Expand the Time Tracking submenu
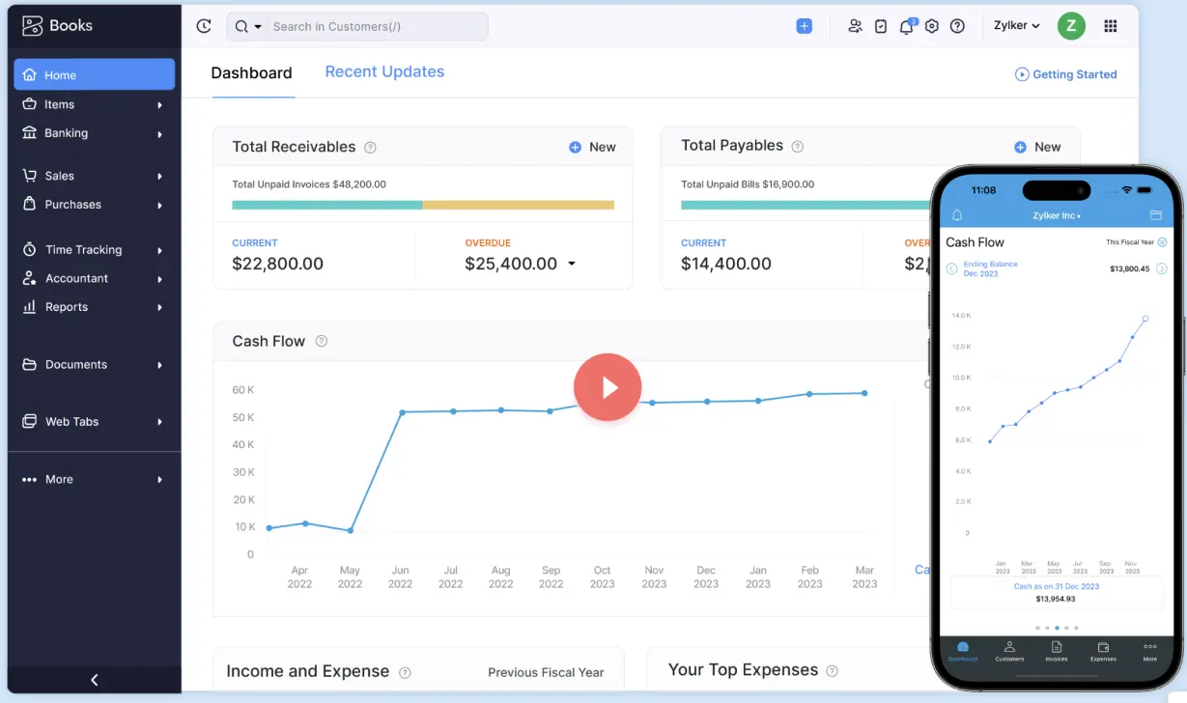The width and height of the screenshot is (1187, 703). (160, 250)
